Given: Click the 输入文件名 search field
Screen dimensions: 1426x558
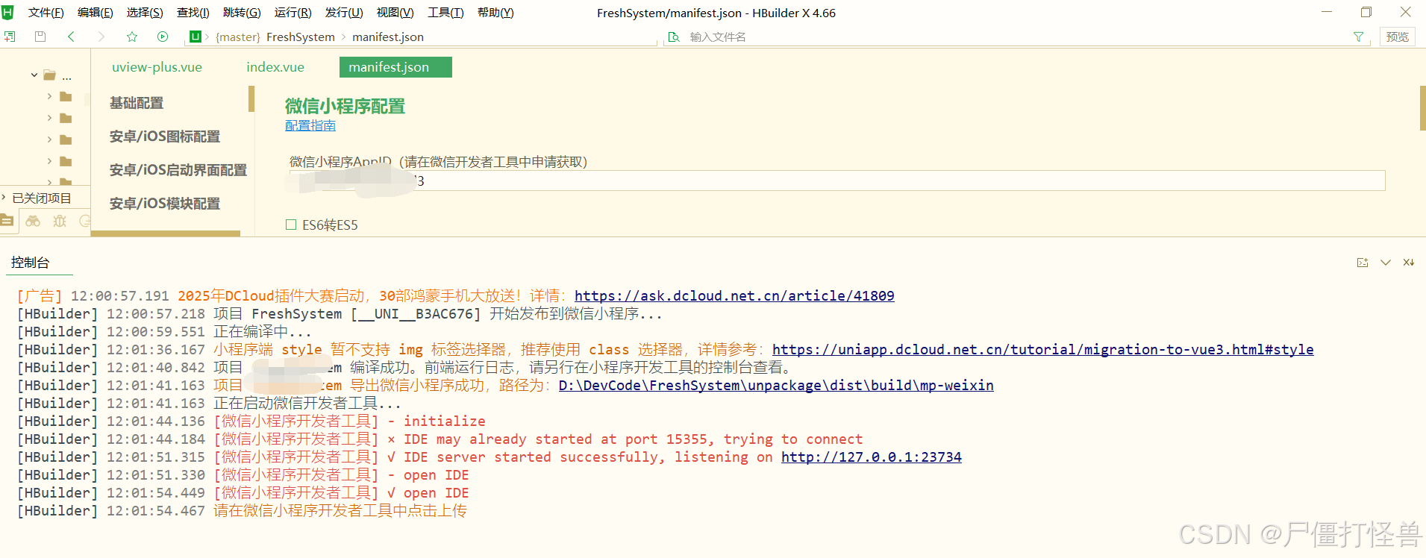Looking at the screenshot, I should click(1015, 37).
